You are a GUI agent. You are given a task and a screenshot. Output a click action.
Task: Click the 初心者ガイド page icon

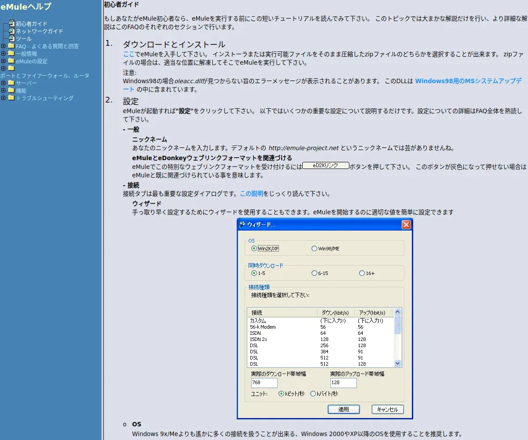12,24
